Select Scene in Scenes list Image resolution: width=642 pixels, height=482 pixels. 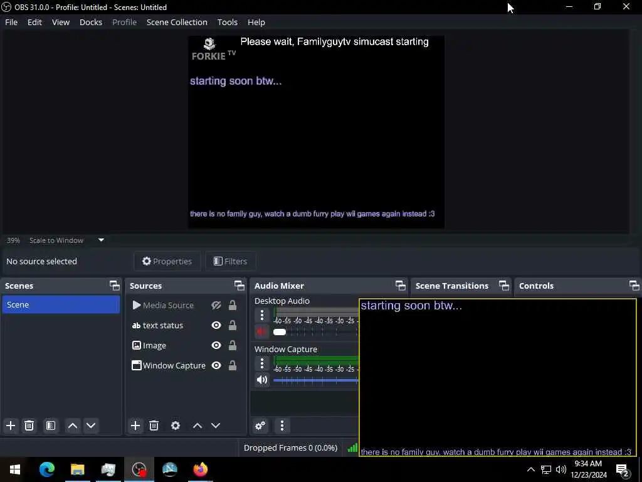(x=61, y=304)
